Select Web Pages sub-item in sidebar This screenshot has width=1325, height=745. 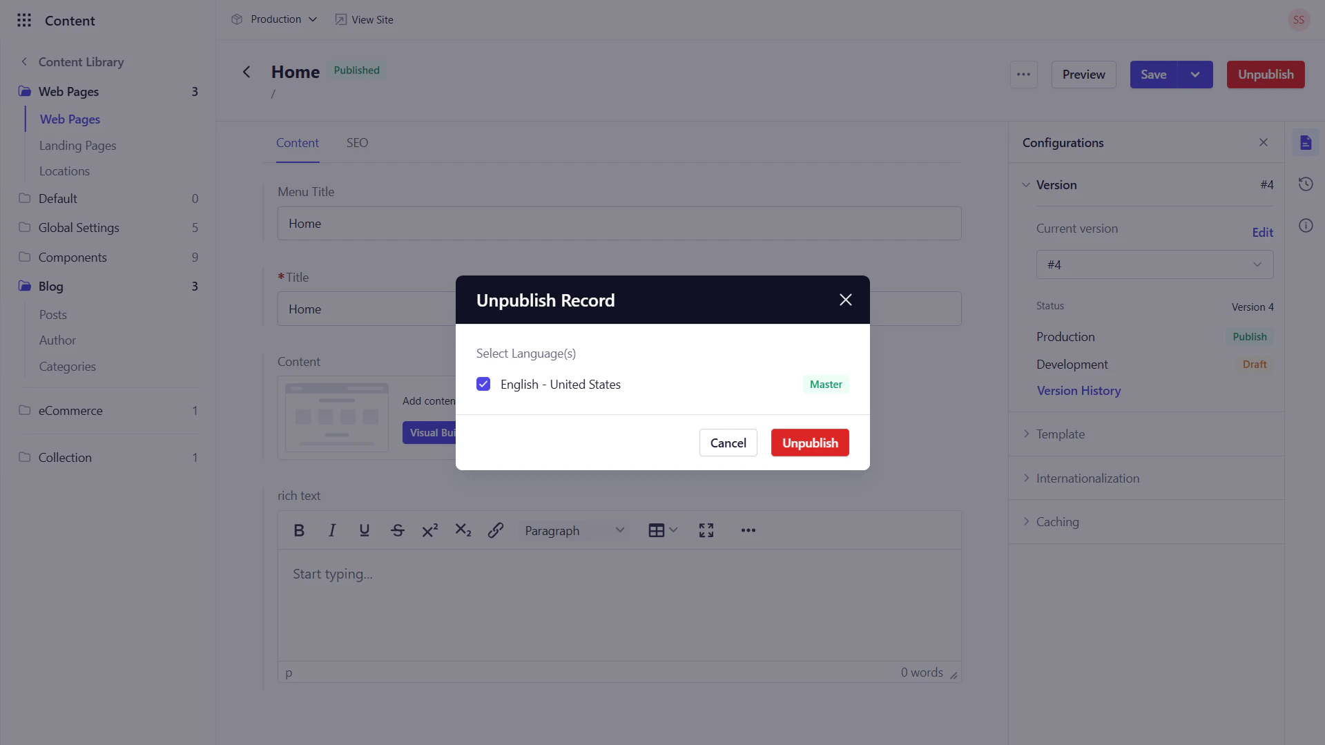tap(70, 119)
